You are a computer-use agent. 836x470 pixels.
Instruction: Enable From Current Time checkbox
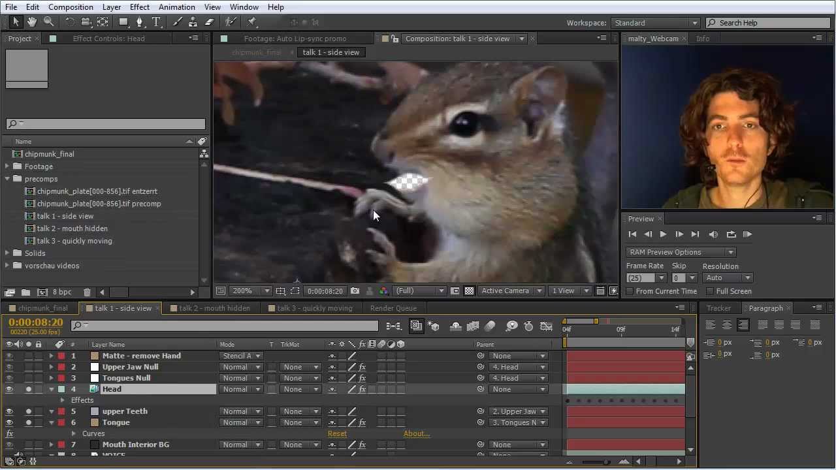click(x=630, y=291)
